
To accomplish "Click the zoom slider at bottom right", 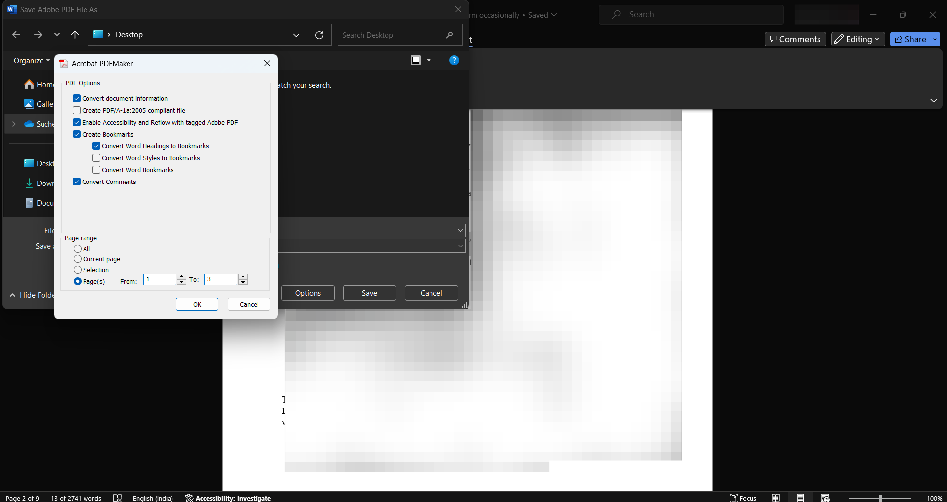I will [x=880, y=498].
